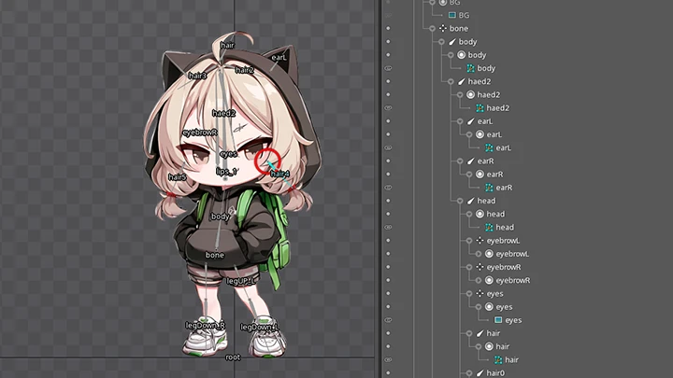The image size is (673, 378).
Task: Click the earL slot circle icon
Action: point(480,134)
